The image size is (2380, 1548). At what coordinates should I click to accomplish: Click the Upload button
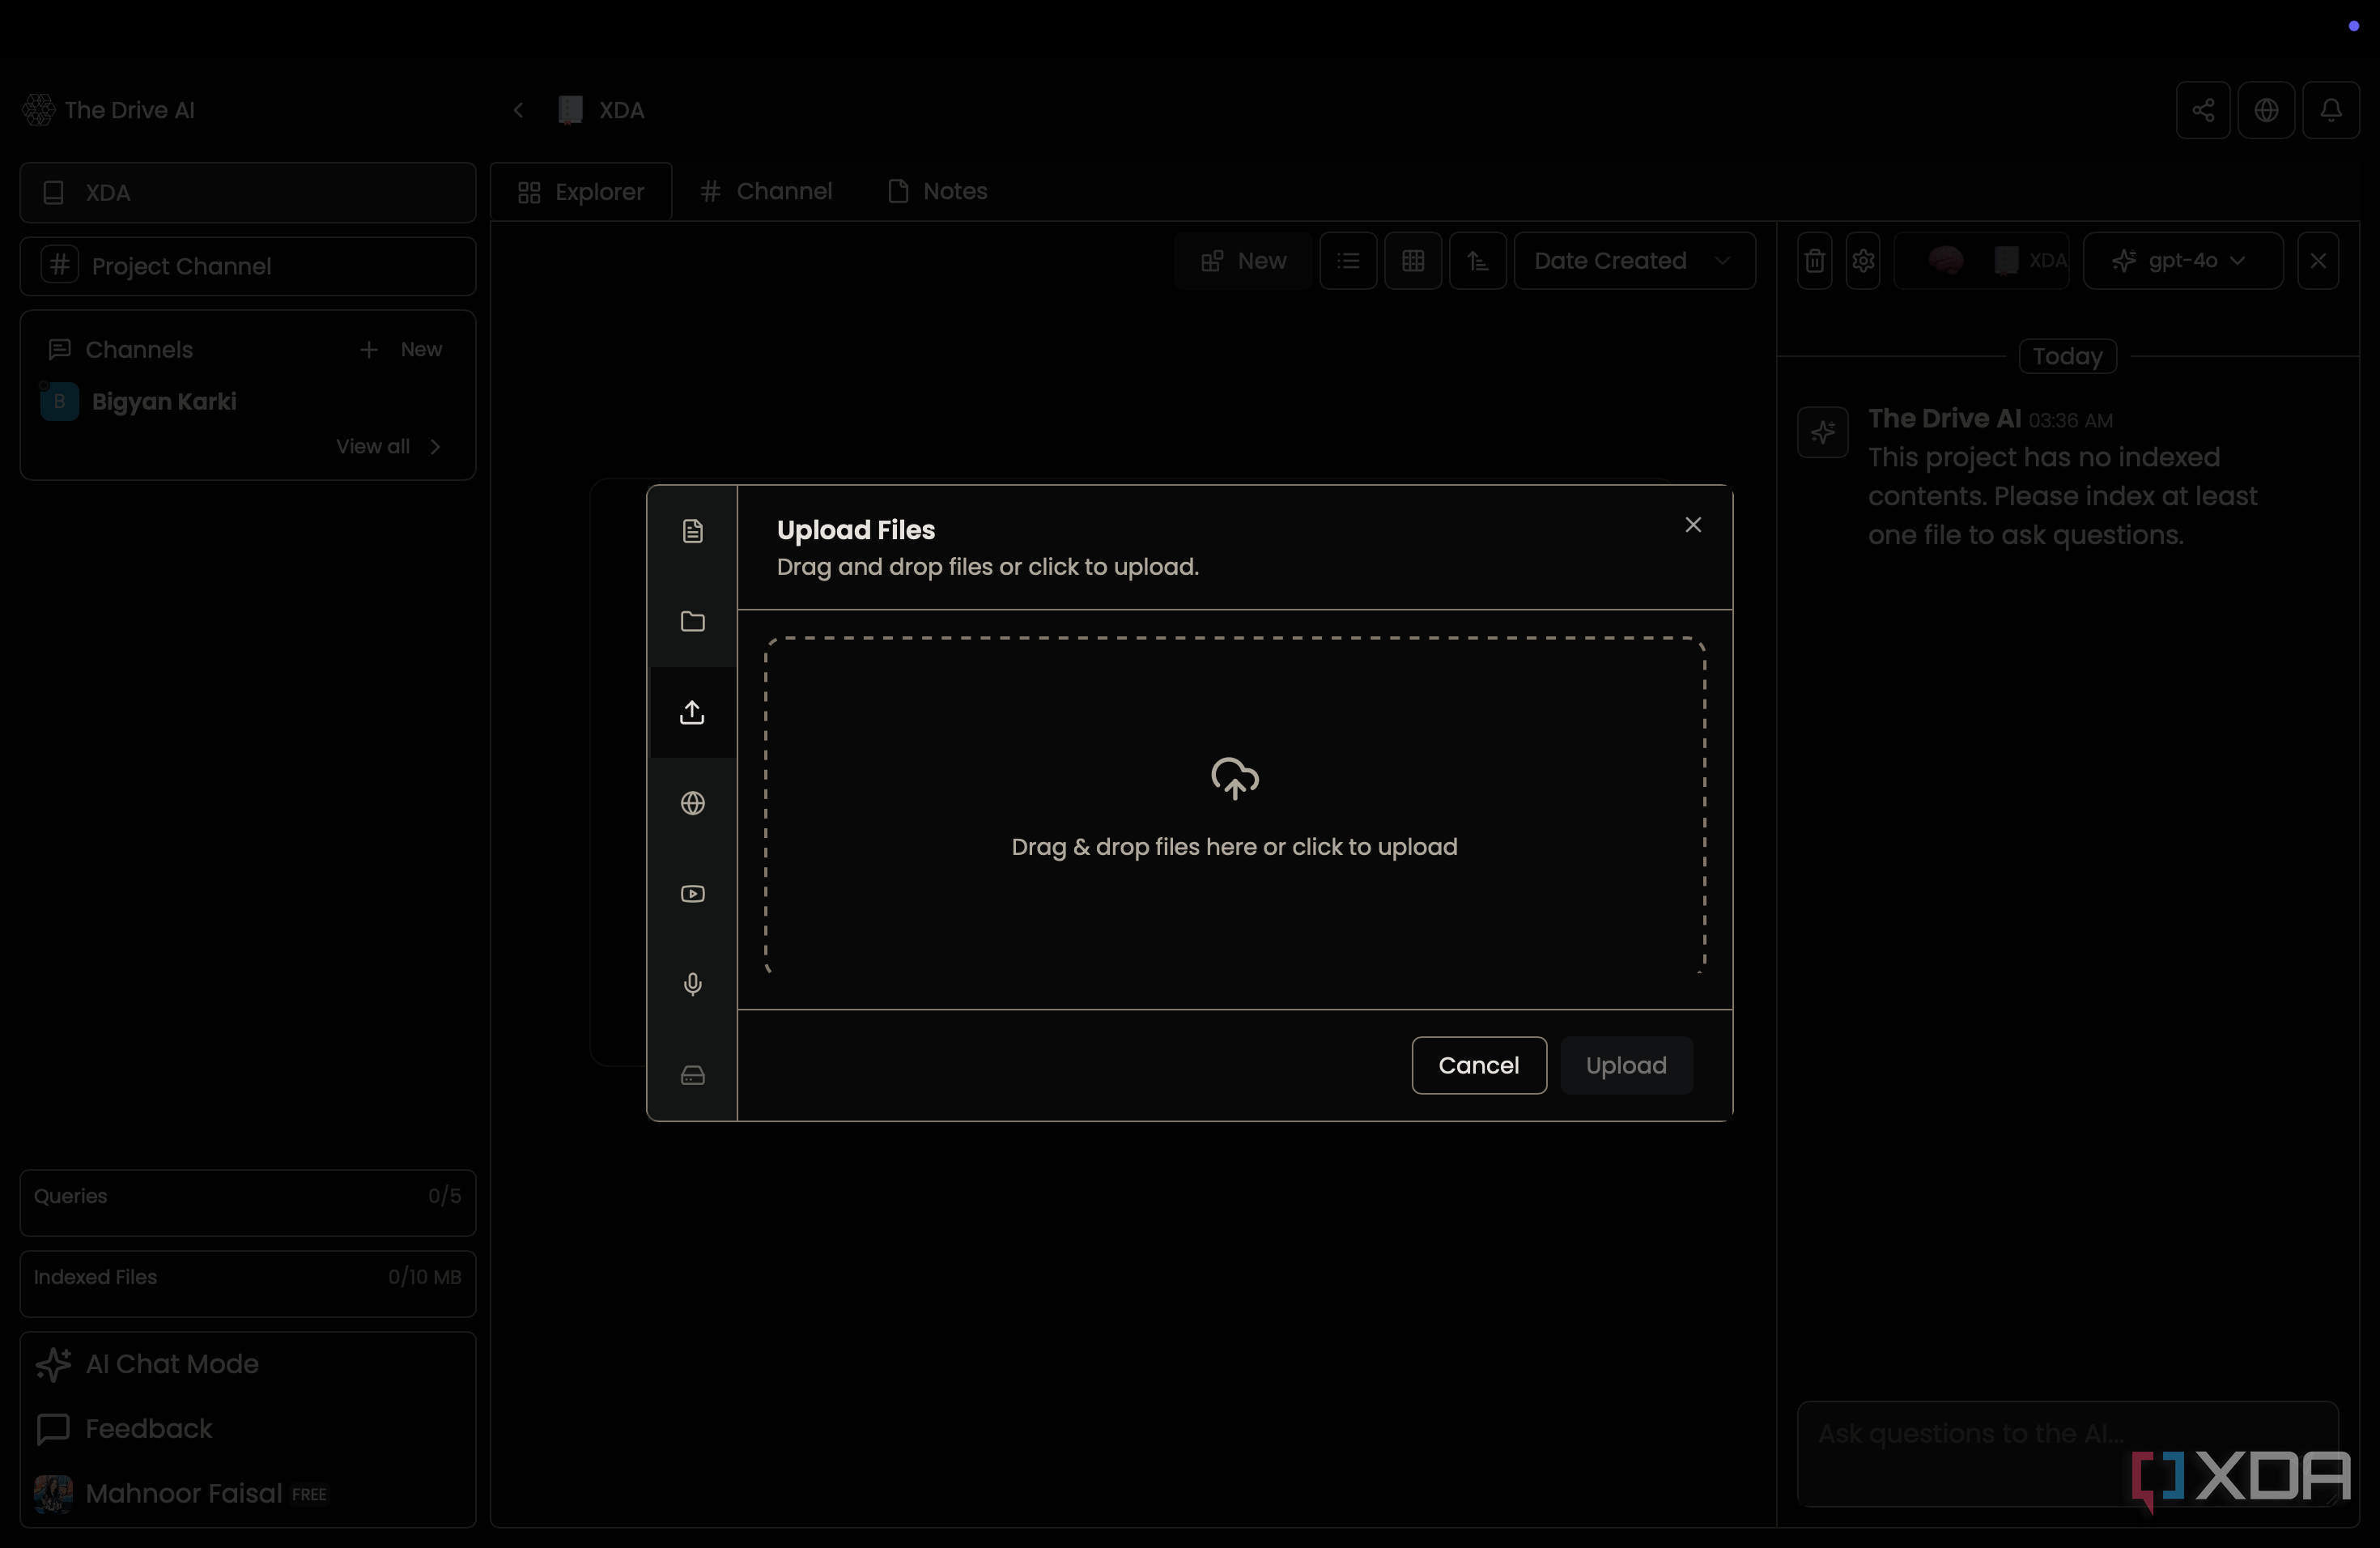click(1626, 1065)
